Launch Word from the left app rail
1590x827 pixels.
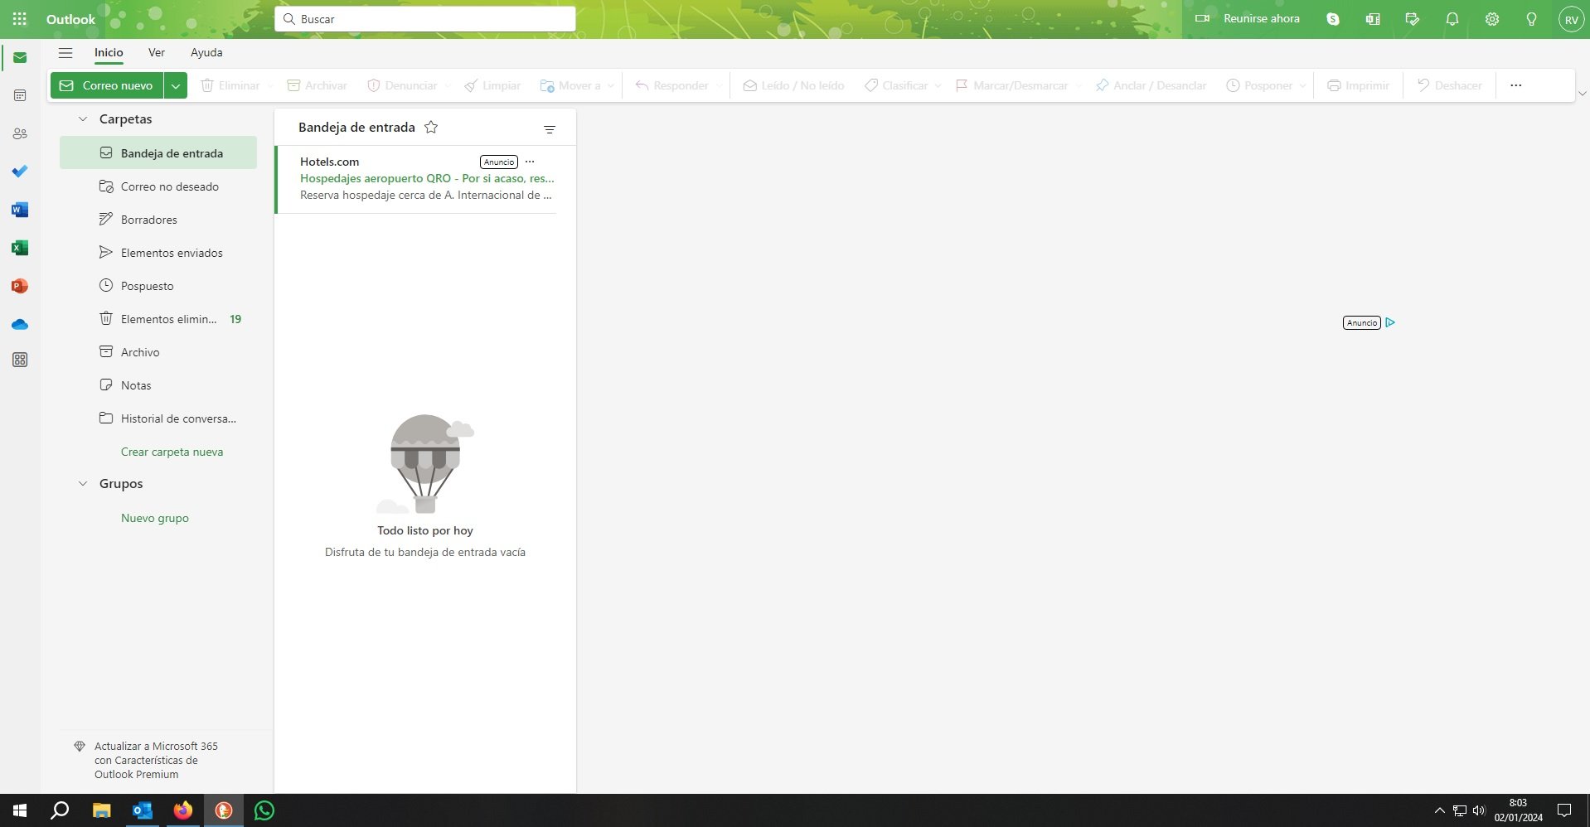coord(20,210)
